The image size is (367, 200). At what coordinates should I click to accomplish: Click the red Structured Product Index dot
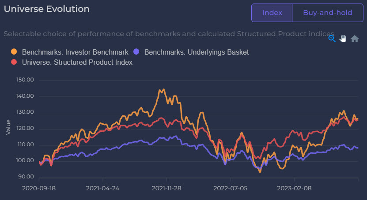(x=14, y=62)
